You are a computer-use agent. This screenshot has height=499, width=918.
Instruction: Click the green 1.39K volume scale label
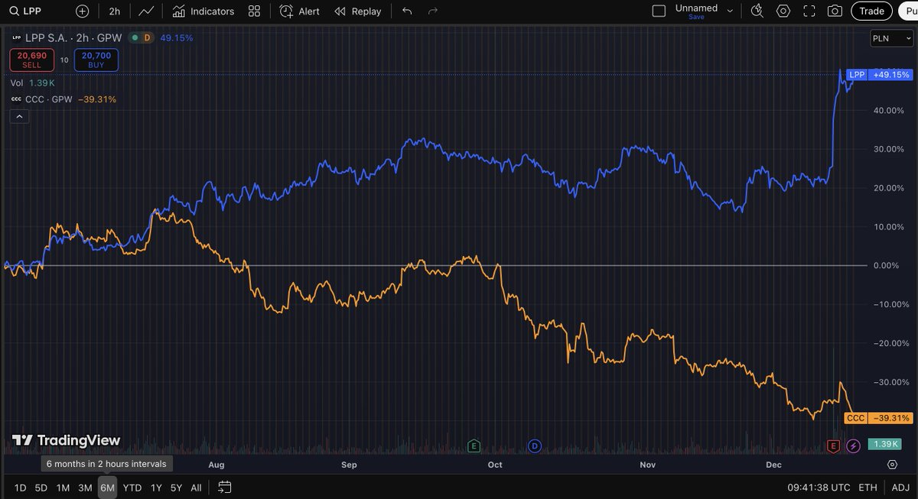(x=885, y=444)
